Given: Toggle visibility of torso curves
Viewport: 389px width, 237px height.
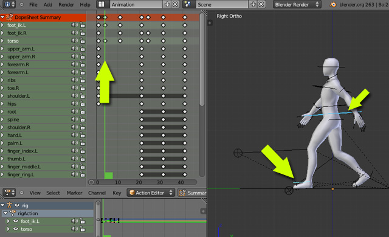Looking at the screenshot, I should point(16,229).
